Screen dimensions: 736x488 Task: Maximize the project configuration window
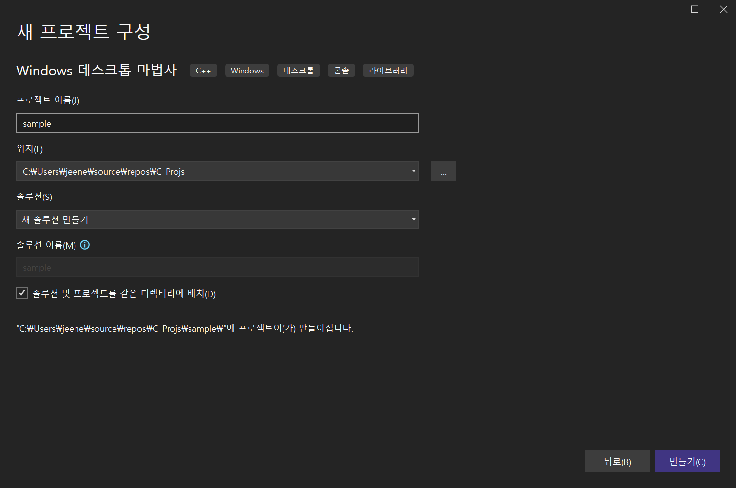pyautogui.click(x=695, y=9)
